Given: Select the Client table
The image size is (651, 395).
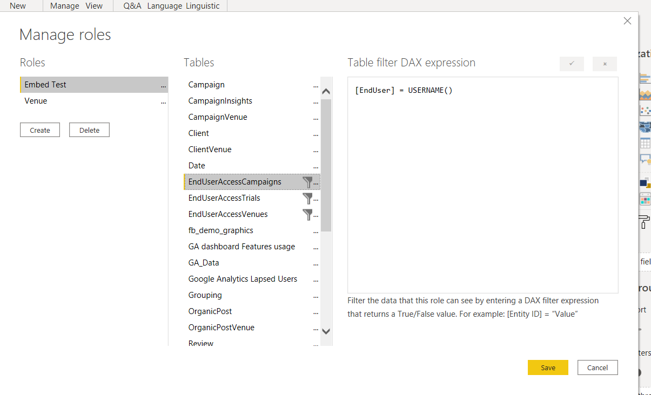Looking at the screenshot, I should [252, 133].
